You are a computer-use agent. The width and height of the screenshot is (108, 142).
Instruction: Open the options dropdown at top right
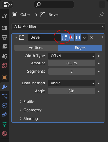click(x=102, y=5)
